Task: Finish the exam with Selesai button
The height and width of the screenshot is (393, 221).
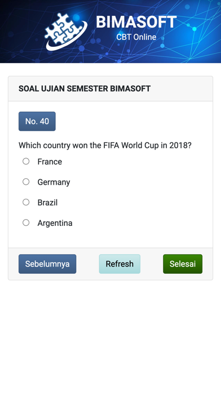Action: (183, 264)
